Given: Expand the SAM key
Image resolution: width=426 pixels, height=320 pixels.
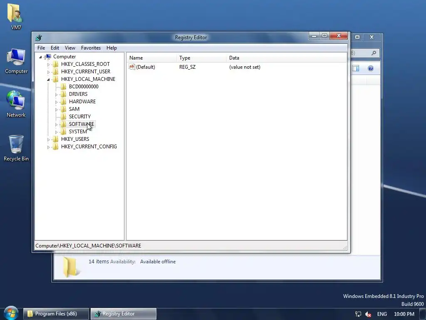Looking at the screenshot, I should point(56,110).
